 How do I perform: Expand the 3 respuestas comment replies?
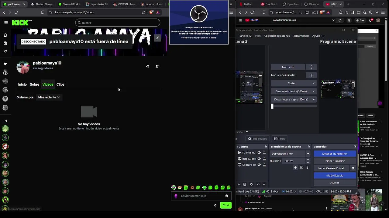pos(256,203)
